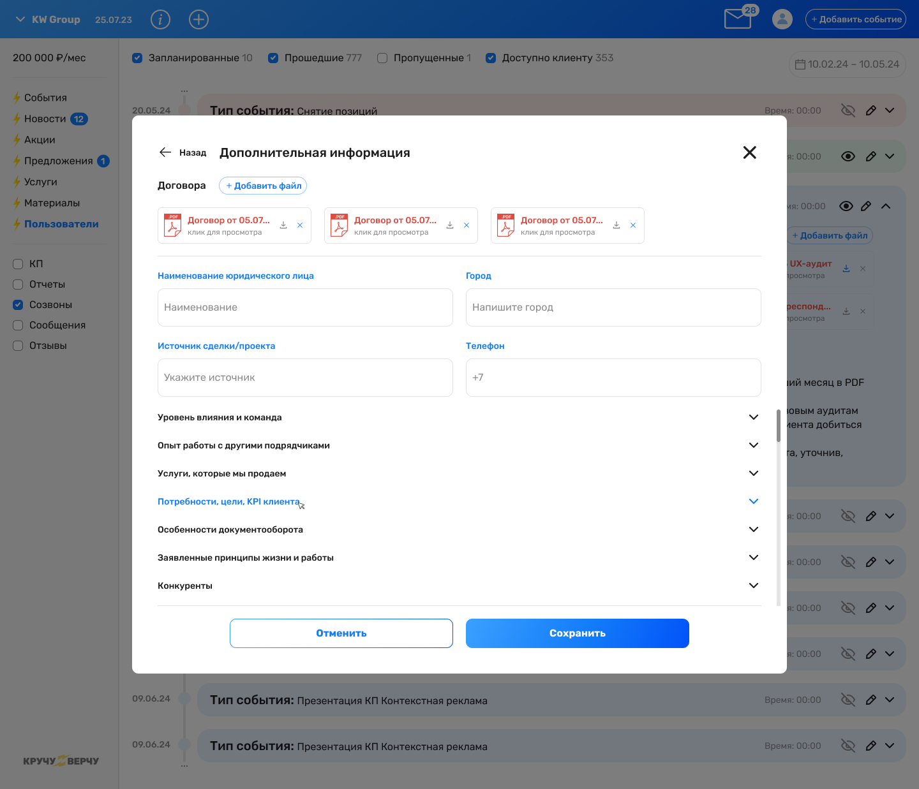Download the third Договор PDF file
This screenshot has height=789, width=919.
[x=616, y=225]
